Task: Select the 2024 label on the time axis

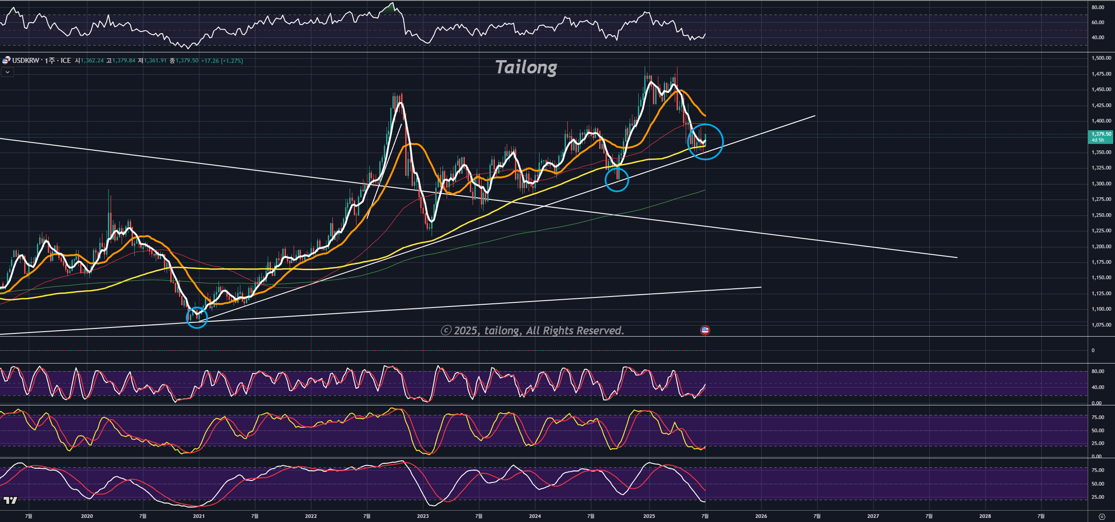Action: [535, 516]
